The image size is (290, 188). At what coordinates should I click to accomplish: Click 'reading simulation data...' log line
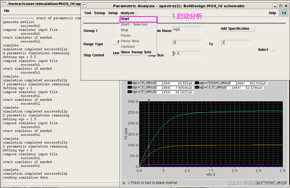coord(28,177)
